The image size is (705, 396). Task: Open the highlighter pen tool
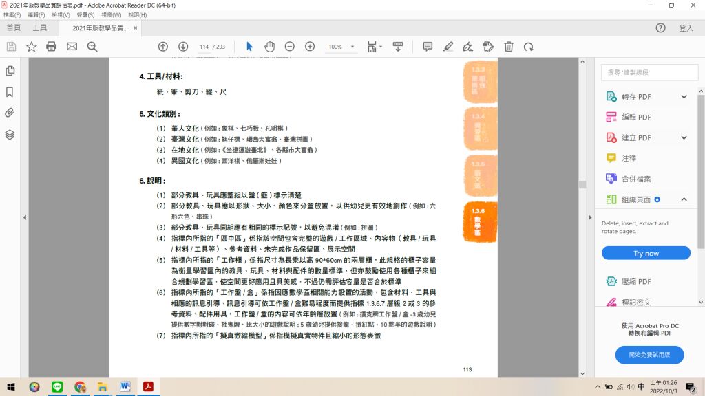coord(448,47)
